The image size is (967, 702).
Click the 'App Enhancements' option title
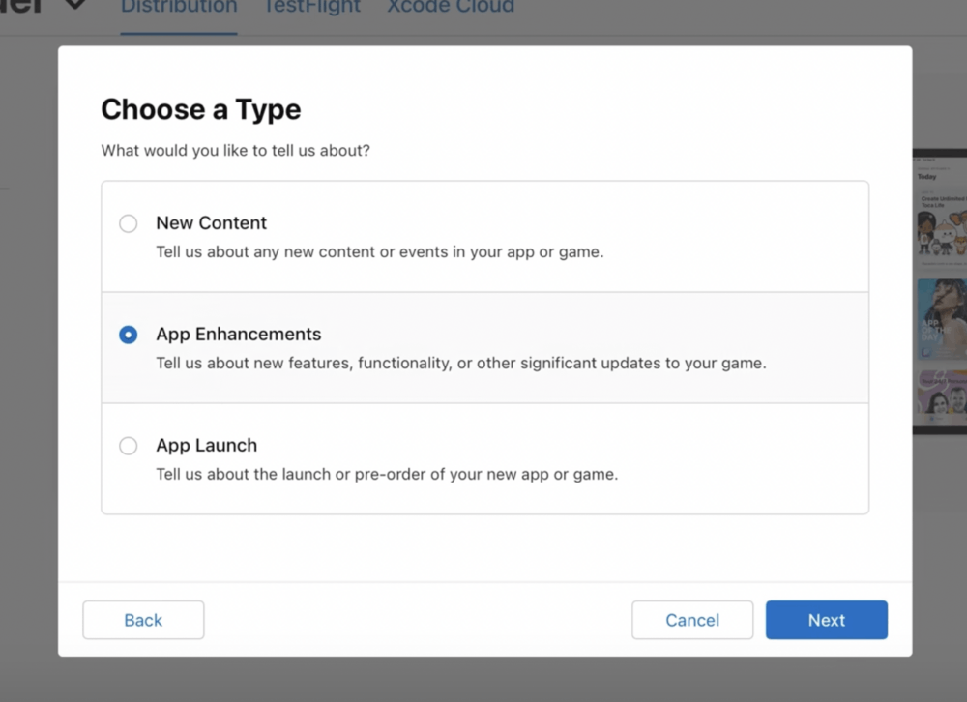click(238, 334)
